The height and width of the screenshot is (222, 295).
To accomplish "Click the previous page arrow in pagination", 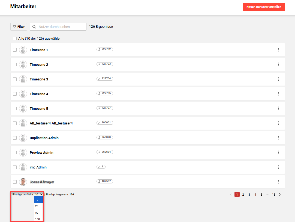I will click(x=231, y=195).
